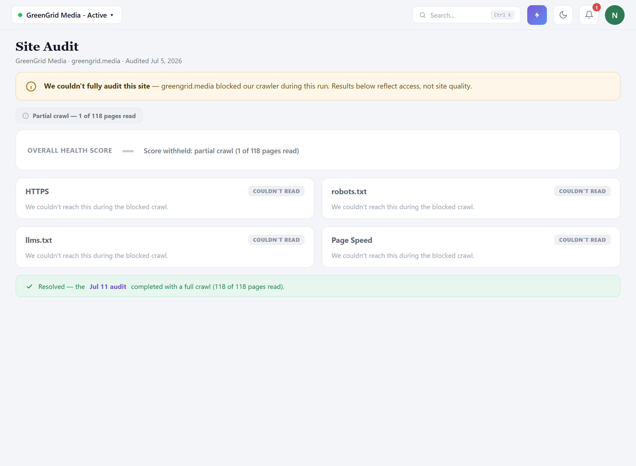
Task: Click the green Active status dot
Action: coord(20,15)
